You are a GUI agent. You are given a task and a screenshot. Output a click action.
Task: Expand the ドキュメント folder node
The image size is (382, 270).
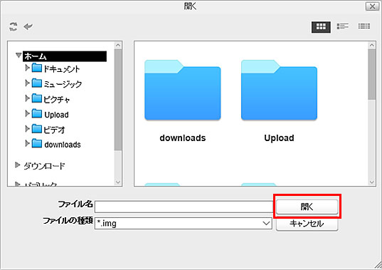pyautogui.click(x=27, y=68)
